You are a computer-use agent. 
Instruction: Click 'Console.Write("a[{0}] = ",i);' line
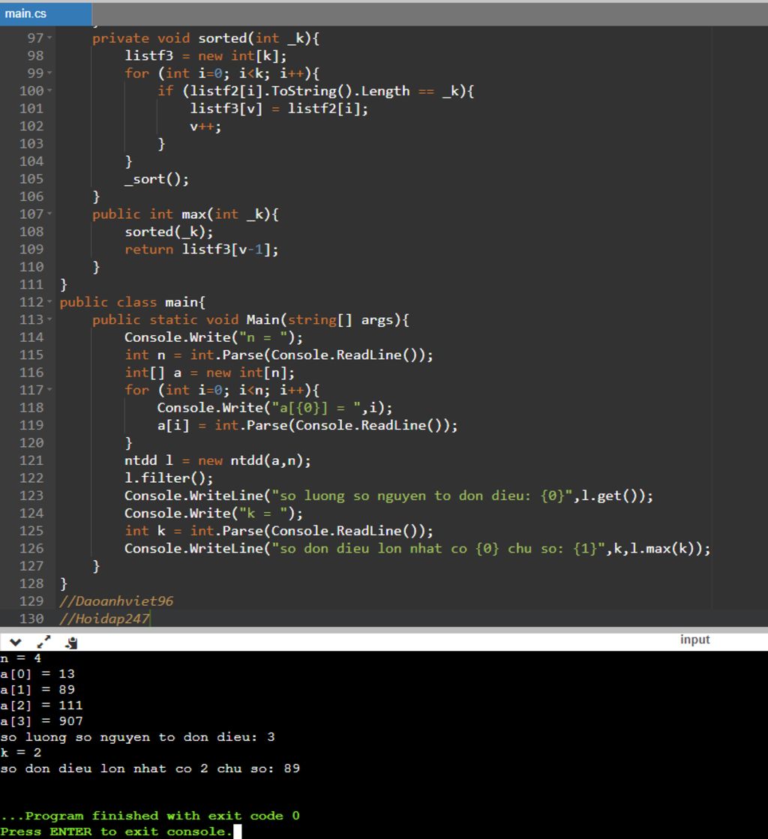tap(274, 408)
